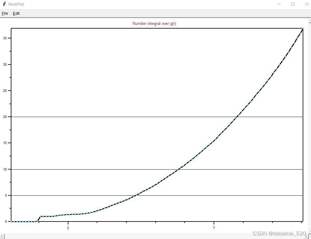
Task: Click the x-axis label 2
Action: 68,228
